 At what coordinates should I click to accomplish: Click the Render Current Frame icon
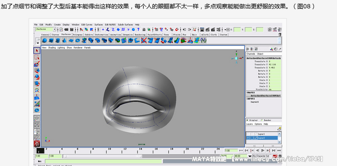(208, 30)
